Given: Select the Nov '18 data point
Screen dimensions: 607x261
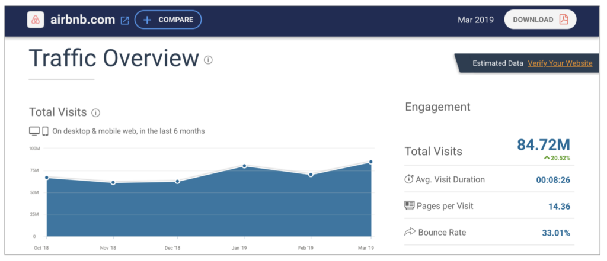Looking at the screenshot, I should click(x=113, y=182).
